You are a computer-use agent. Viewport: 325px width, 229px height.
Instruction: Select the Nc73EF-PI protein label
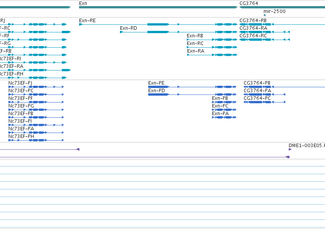(20, 121)
